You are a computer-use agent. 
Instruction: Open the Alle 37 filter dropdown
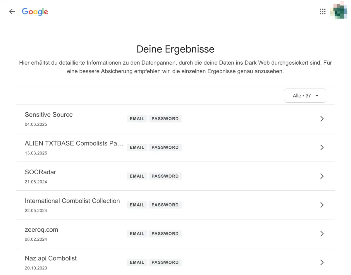click(305, 96)
